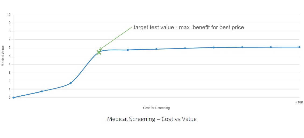Image resolution: width=304 pixels, height=138 pixels.
Task: Click the 'Medical Value' y-axis label
Action: [3, 56]
